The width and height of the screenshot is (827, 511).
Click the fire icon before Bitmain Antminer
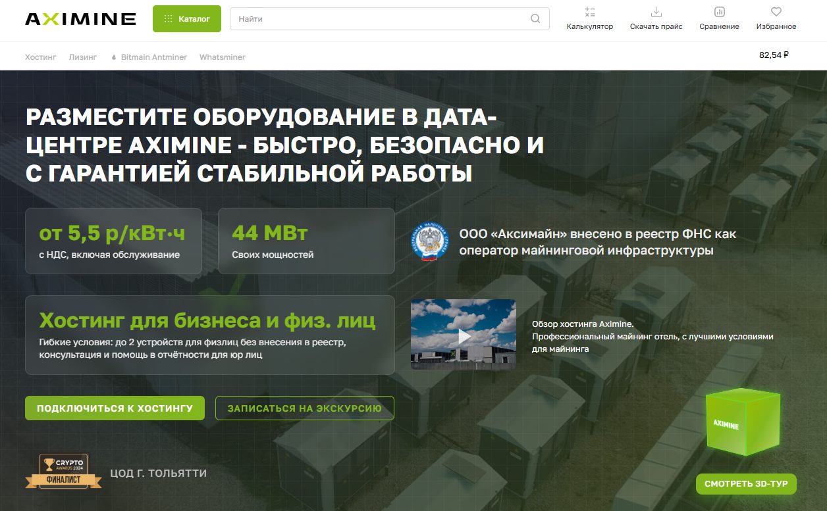tap(114, 57)
